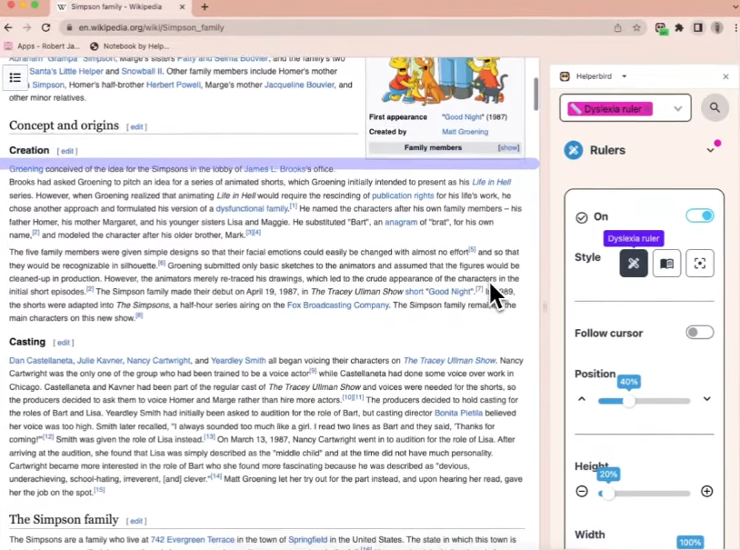
Task: Close the Simpson family tab
Action: click(182, 7)
